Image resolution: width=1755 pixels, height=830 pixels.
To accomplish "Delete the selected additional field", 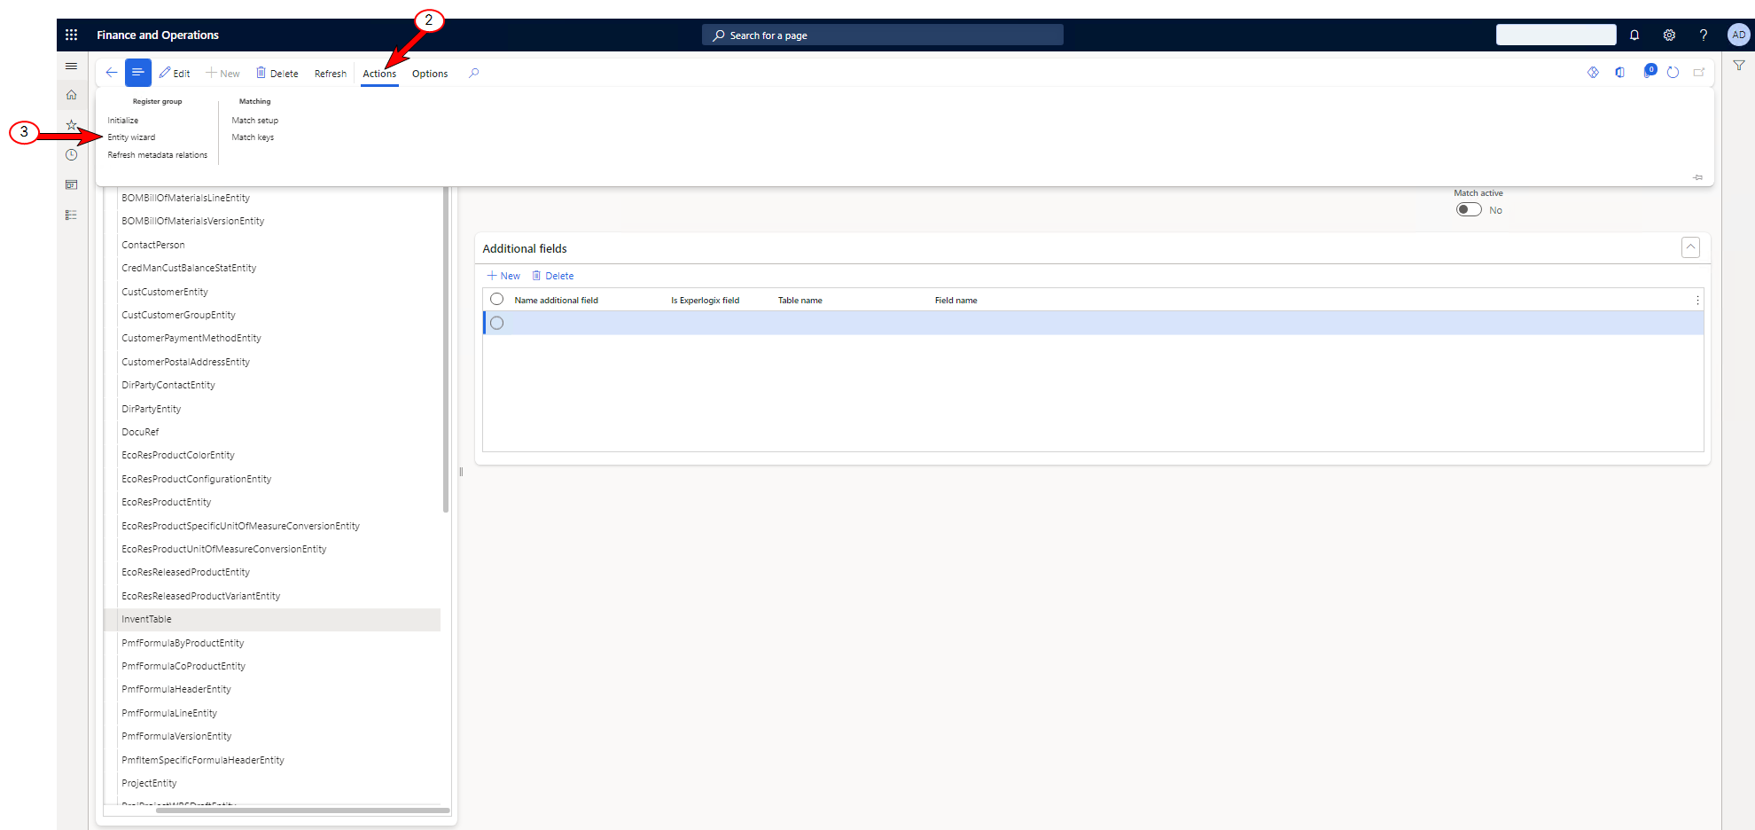I will pyautogui.click(x=553, y=276).
